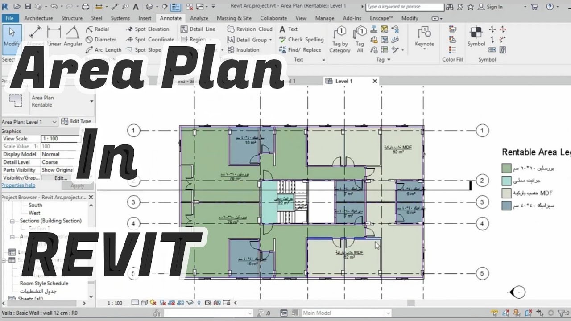Run Check Spelling
The width and height of the screenshot is (571, 321).
click(x=301, y=39)
